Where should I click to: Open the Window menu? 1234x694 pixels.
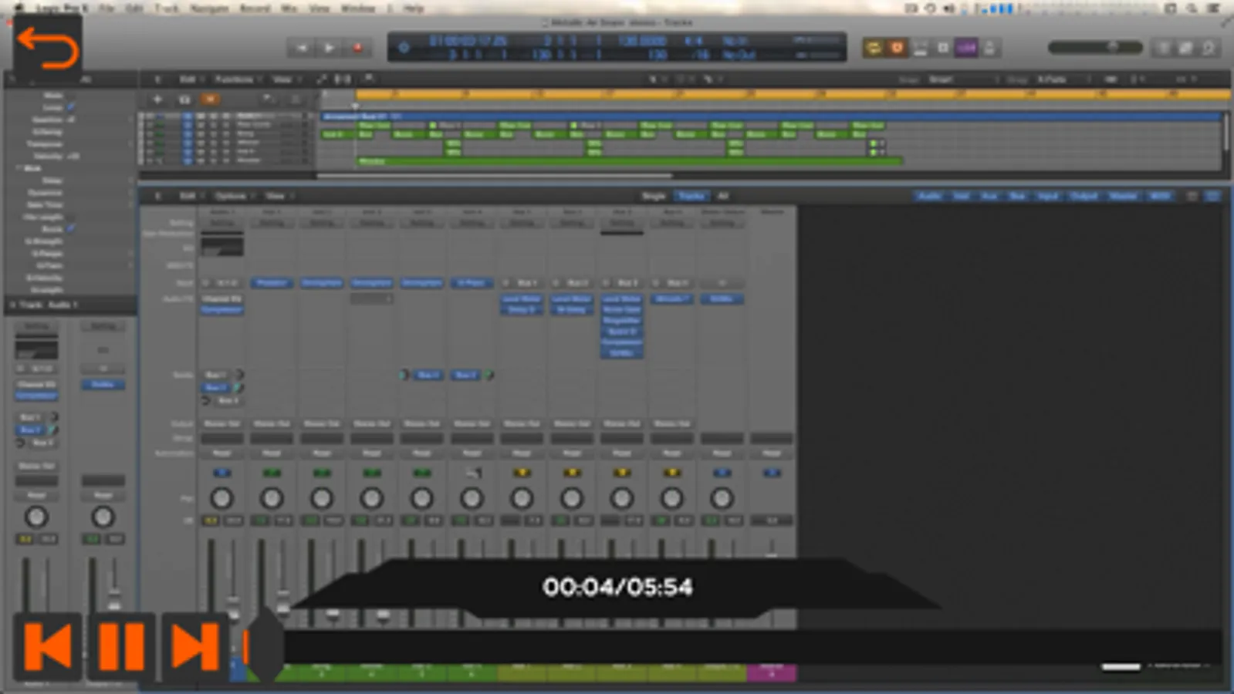[x=357, y=8]
